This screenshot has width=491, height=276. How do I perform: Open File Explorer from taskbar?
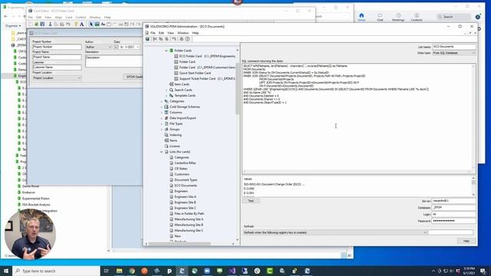pyautogui.click(x=120, y=271)
